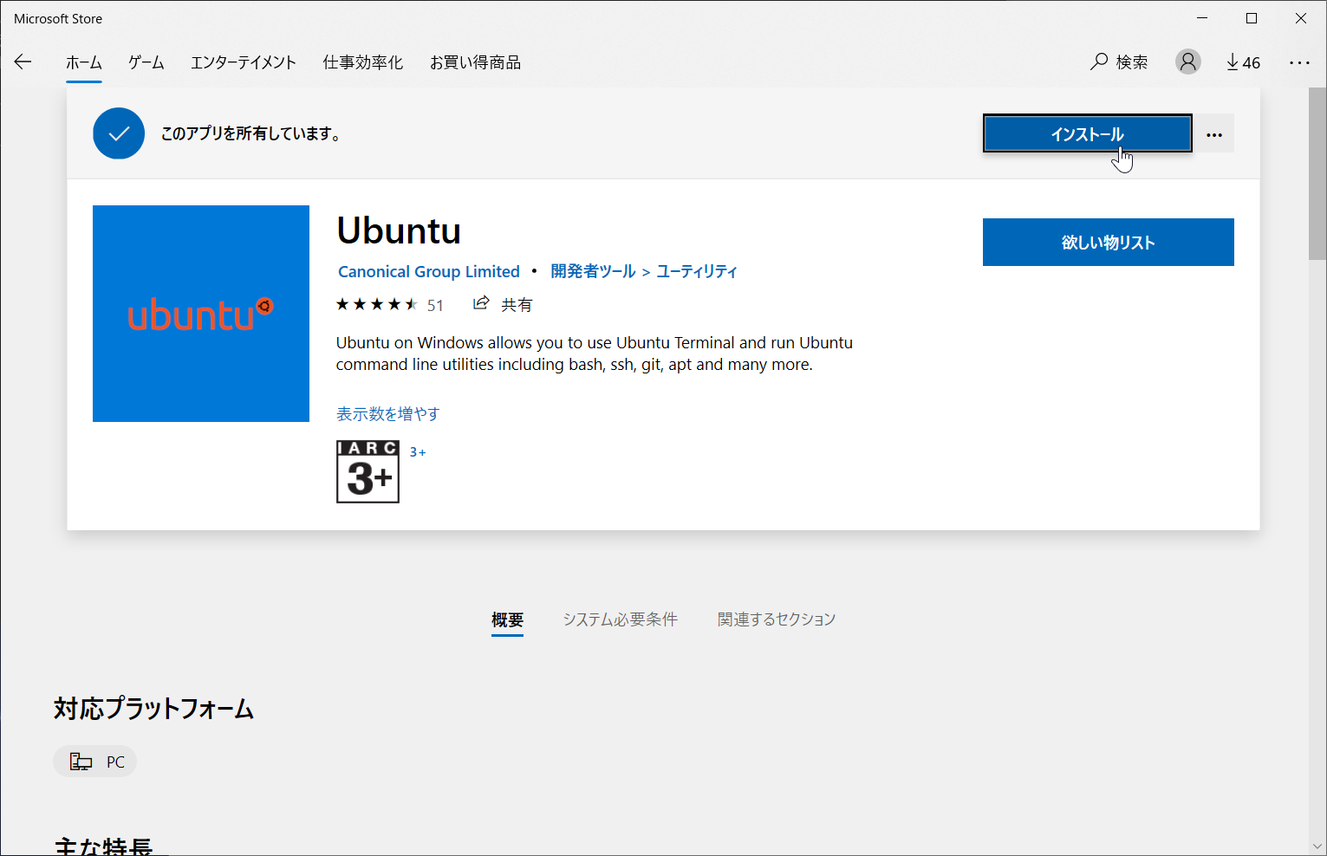The image size is (1327, 856).
Task: Open the エンターテイメント tab
Action: [244, 62]
